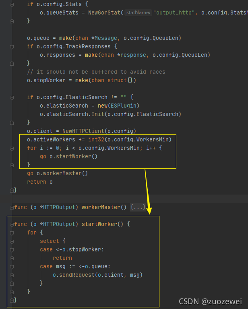
Task: Click fold end marker beside the 'return' line in startWorker
Action: point(12,258)
